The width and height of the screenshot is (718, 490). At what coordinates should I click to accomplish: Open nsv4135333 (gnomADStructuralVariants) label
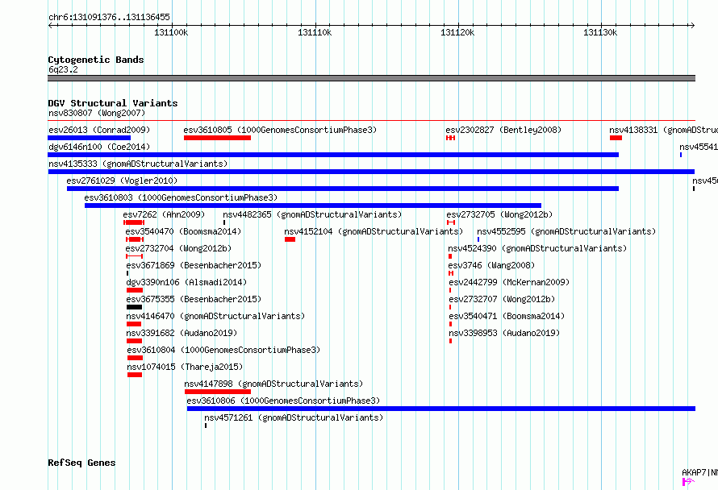coord(138,164)
